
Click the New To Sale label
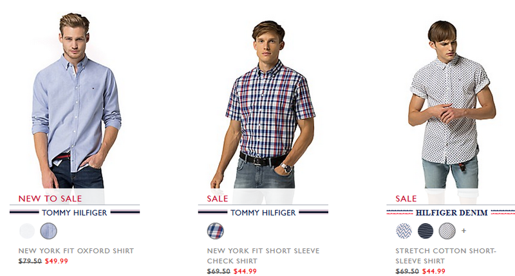50,199
